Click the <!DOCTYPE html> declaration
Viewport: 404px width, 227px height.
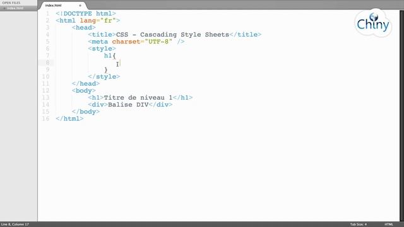click(86, 13)
